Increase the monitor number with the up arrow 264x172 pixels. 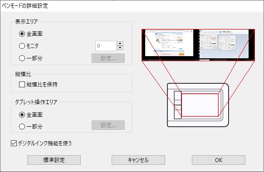pos(120,43)
